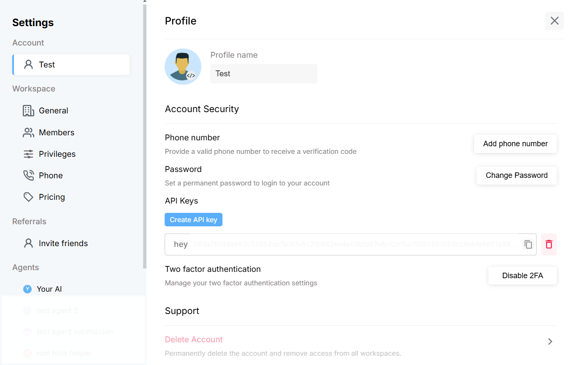Click the Delete Account link
580x365 pixels.
pyautogui.click(x=194, y=340)
